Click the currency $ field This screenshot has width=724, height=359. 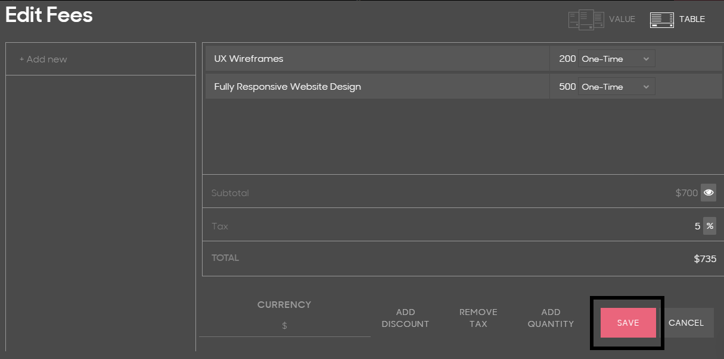284,326
